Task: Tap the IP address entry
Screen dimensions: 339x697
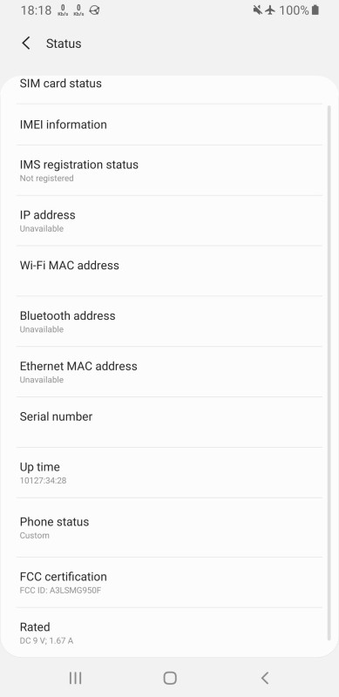Action: 169,220
